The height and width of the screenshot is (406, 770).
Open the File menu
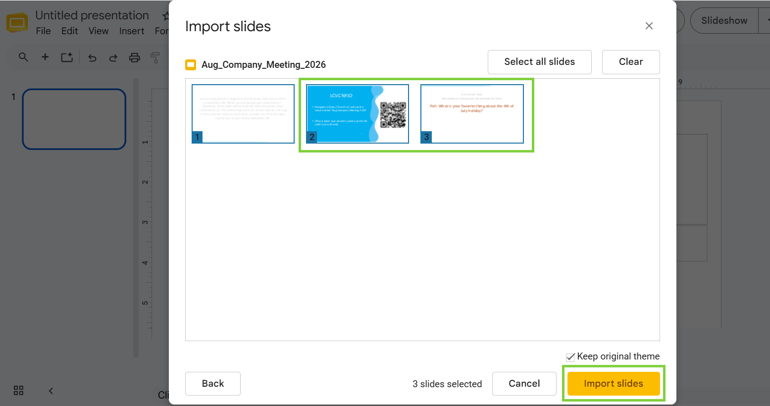click(x=43, y=31)
